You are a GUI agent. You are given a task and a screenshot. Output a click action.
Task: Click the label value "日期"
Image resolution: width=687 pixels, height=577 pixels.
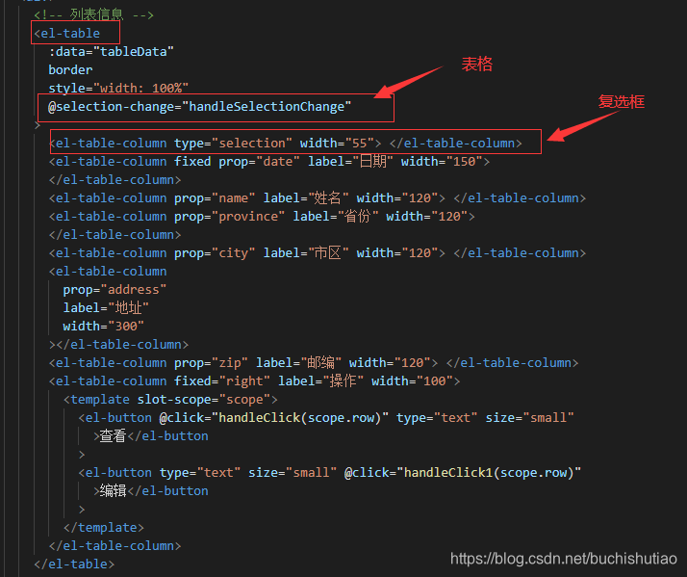[373, 162]
